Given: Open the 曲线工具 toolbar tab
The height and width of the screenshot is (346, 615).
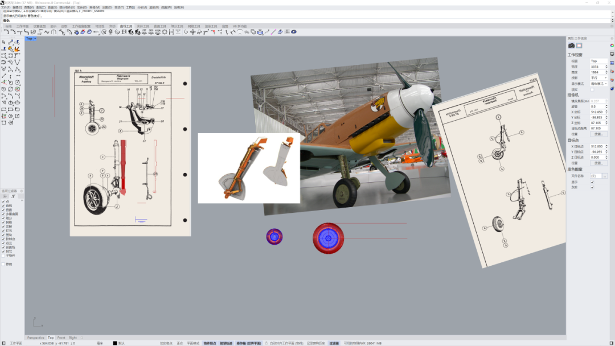Looking at the screenshot, I should [x=126, y=26].
